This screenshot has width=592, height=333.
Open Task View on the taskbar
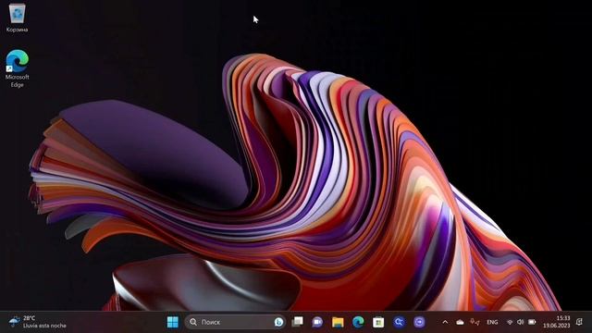pyautogui.click(x=298, y=322)
